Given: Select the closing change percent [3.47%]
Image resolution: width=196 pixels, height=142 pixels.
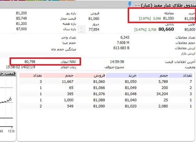Looking at the screenshot, I should (140, 30).
